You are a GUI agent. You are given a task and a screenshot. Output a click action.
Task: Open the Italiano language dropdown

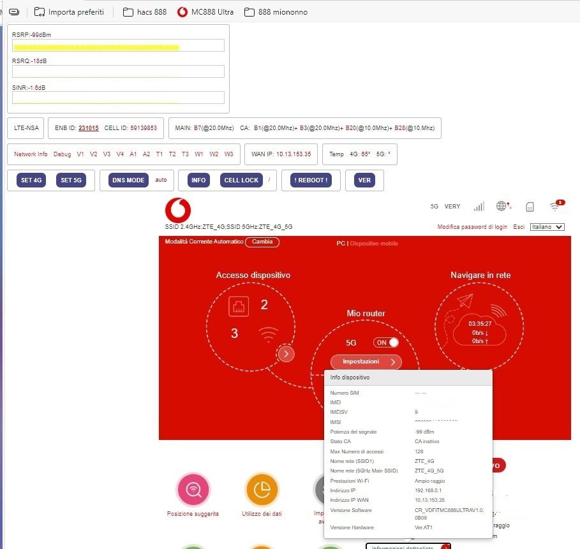[x=547, y=226]
